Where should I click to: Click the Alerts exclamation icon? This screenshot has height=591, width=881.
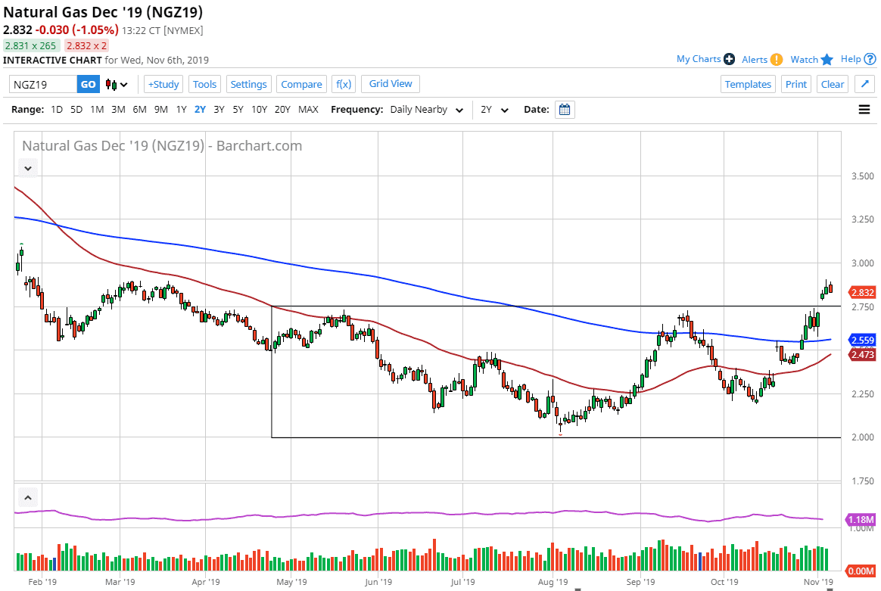click(777, 60)
